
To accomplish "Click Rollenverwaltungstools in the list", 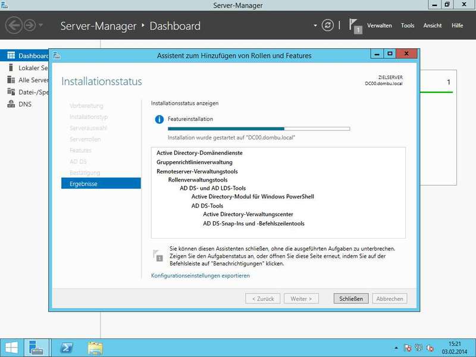I will (x=198, y=180).
